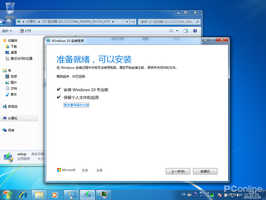Click the monitor application taskbar icon
Viewport: 266px width, 200px height.
point(104,195)
